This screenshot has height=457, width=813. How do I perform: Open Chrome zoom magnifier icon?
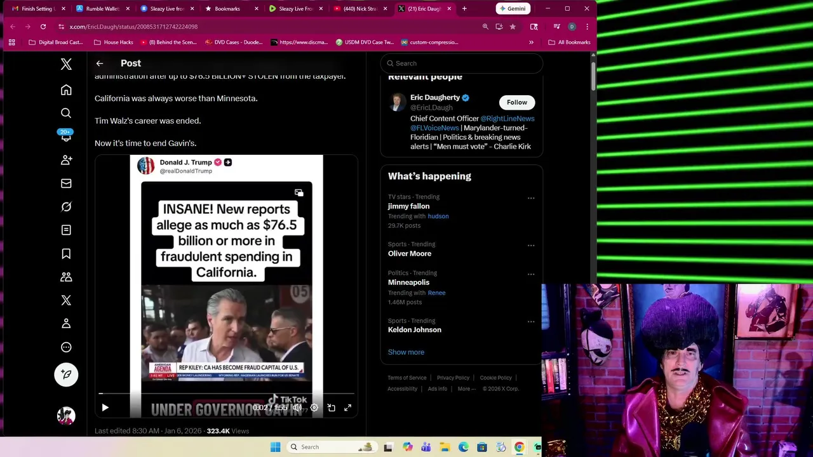tap(485, 27)
